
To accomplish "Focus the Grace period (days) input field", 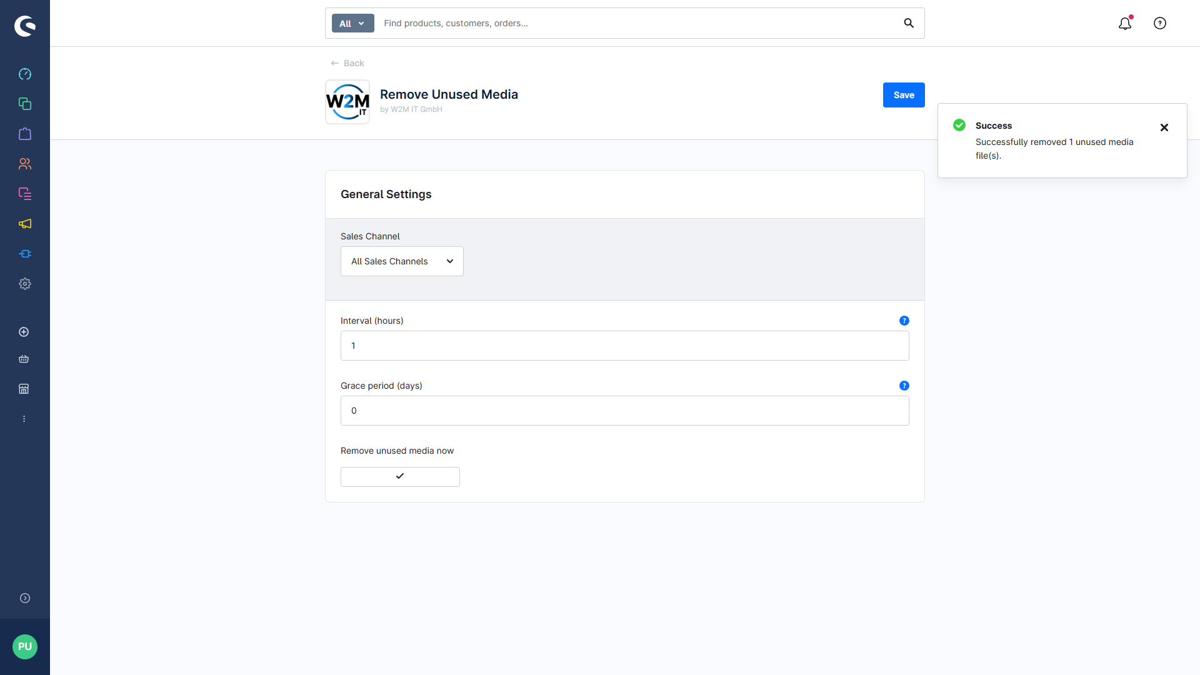I will coord(625,411).
